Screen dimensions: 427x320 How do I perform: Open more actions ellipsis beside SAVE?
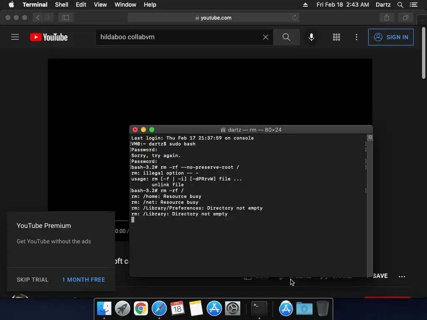[x=402, y=277]
